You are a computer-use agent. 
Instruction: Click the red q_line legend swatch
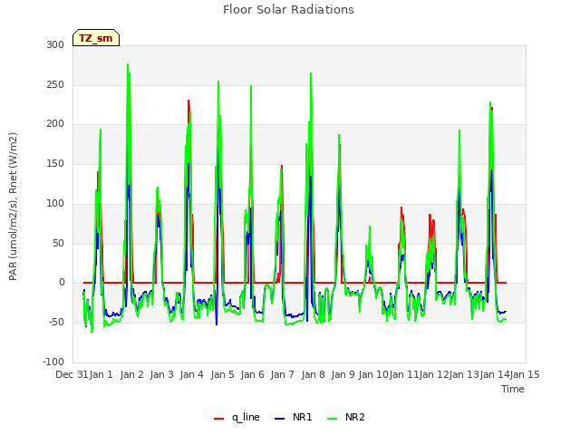(219, 419)
